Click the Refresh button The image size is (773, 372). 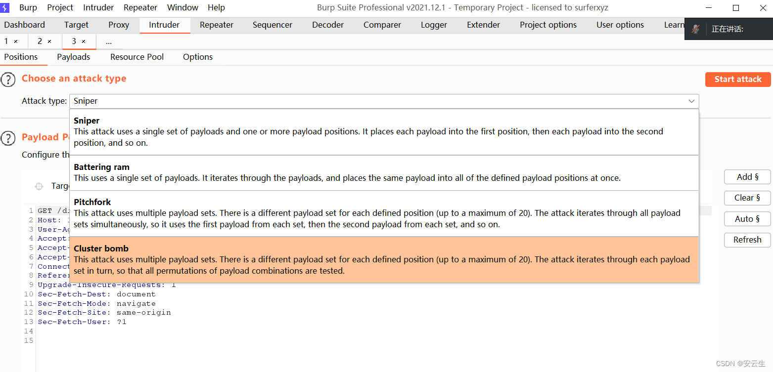(747, 240)
